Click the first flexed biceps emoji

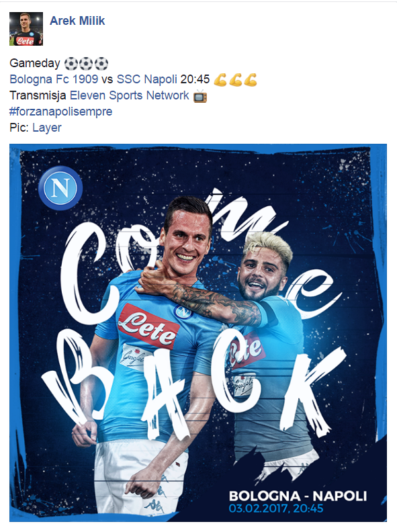coord(220,80)
